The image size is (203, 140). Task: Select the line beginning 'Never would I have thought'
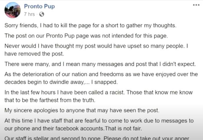click(x=96, y=46)
